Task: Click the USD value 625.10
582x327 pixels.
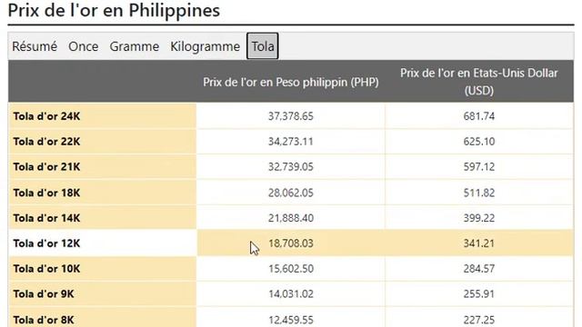Action: 479,142
